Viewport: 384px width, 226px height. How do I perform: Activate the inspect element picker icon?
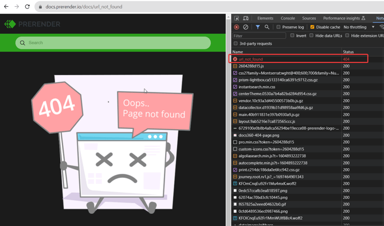[237, 18]
